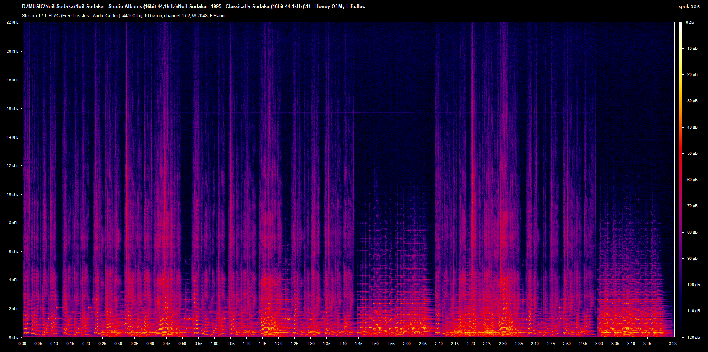Click the 10 кГц frequency axis label
The image size is (708, 352).
[x=13, y=194]
